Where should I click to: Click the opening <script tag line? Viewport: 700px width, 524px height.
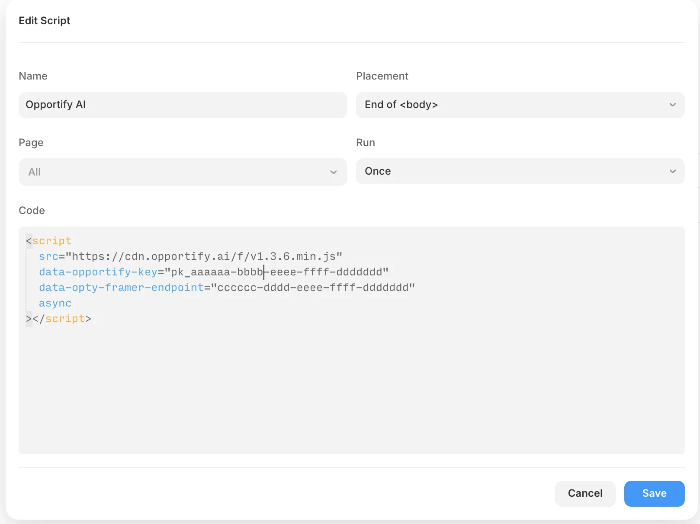pos(48,241)
